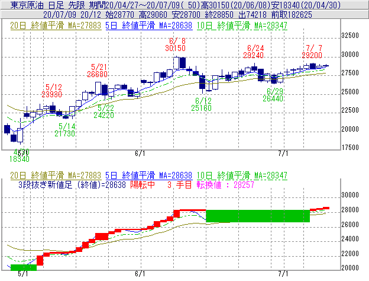
Task: Click the 出74218 volume value
Action: pos(253,15)
